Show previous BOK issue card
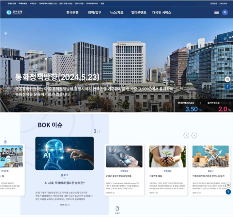The height and width of the screenshot is (217, 233). click(x=186, y=135)
